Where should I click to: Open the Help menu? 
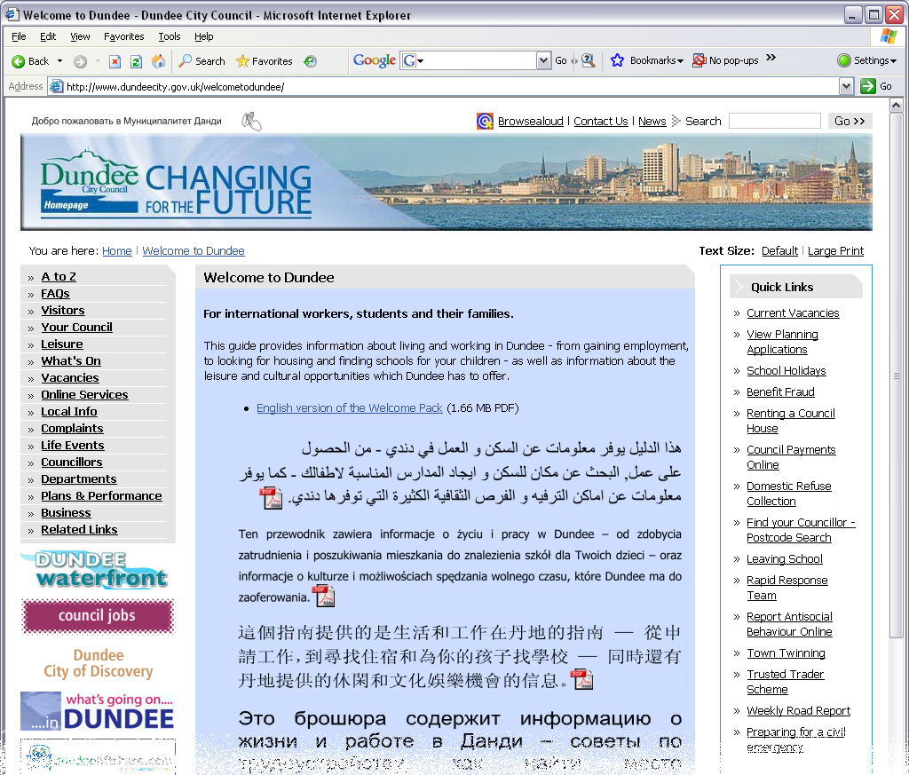(x=203, y=36)
